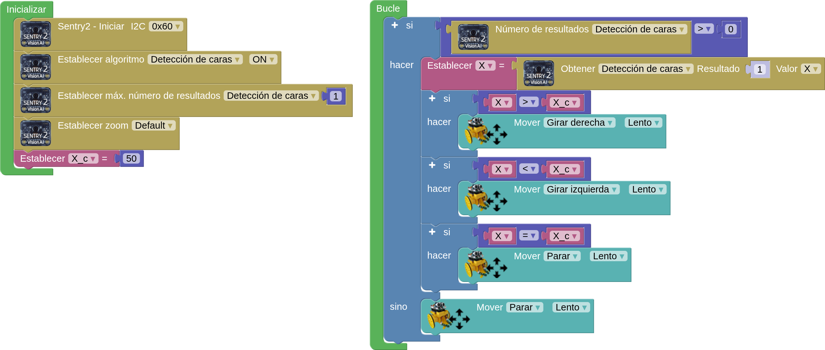
Task: Open the zoom Default dropdown
Action: [153, 125]
